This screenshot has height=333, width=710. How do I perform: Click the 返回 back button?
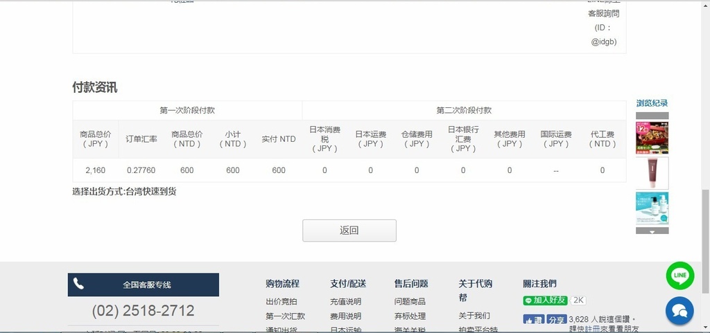click(349, 231)
